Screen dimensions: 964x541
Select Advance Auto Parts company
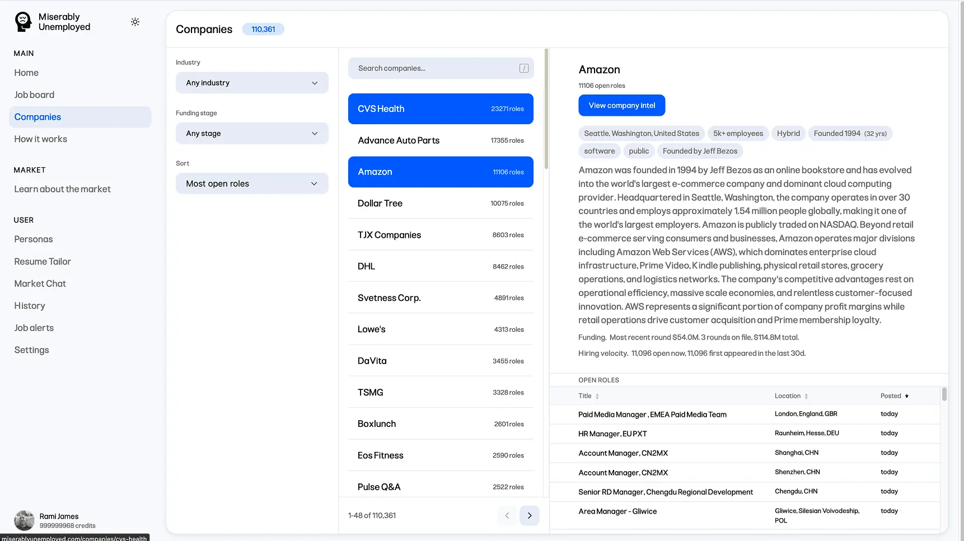[441, 140]
